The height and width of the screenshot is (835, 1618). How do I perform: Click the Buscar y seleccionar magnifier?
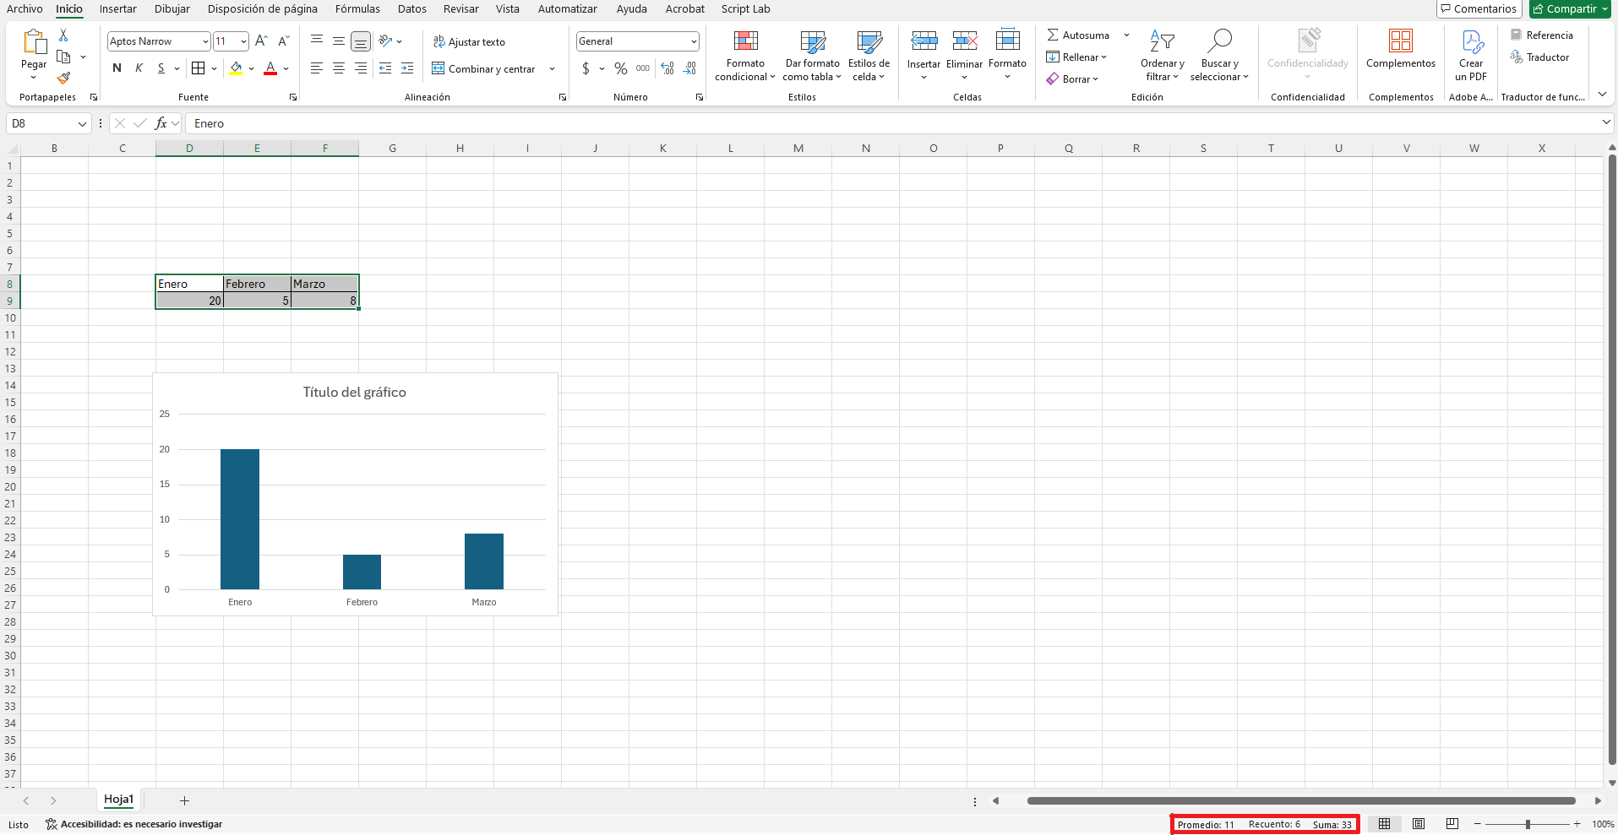pos(1219,41)
